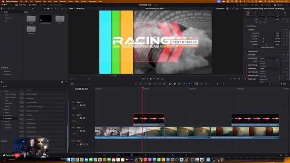Disable the Video 2 track

tap(84, 118)
